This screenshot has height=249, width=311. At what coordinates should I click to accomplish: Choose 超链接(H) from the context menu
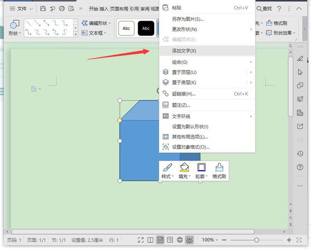tap(207, 94)
